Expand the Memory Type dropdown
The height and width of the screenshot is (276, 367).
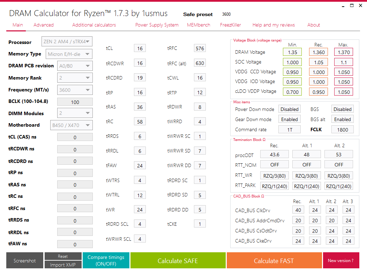[x=69, y=54]
